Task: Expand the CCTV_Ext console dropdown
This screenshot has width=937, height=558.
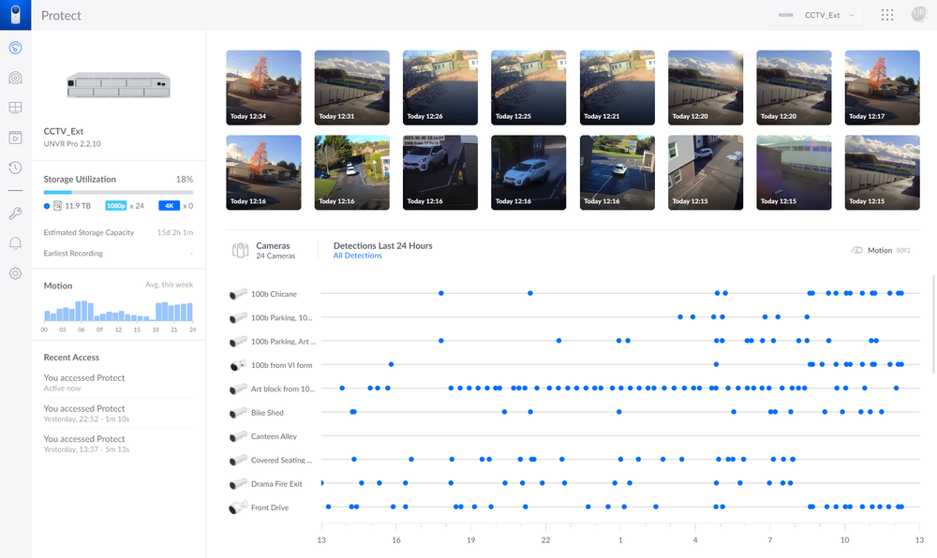Action: coord(816,15)
